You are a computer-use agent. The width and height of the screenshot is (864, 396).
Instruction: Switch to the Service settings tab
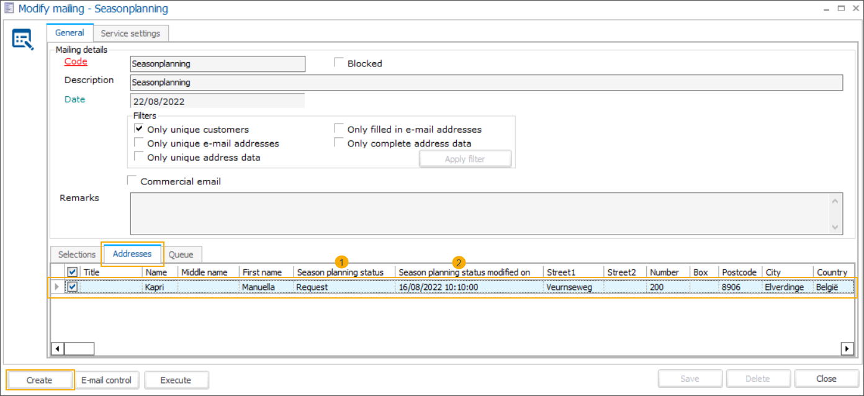pos(130,34)
